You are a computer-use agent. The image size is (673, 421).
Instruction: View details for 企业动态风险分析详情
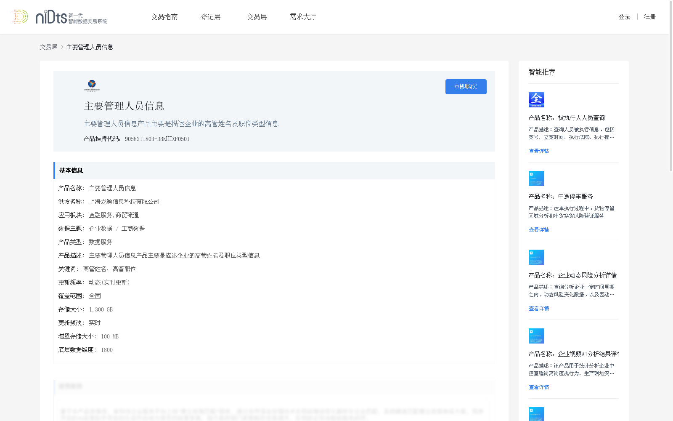pyautogui.click(x=539, y=309)
